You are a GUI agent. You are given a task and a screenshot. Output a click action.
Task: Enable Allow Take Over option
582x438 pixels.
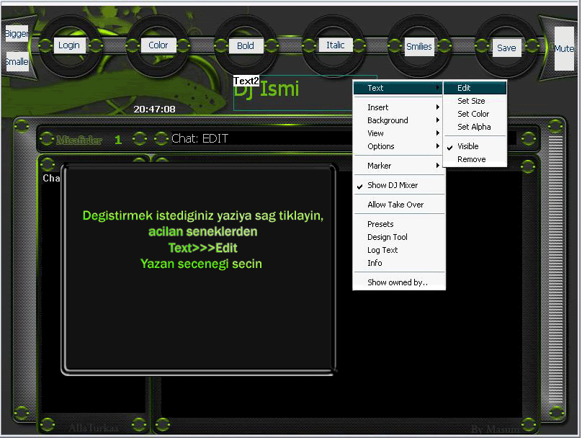(x=395, y=205)
